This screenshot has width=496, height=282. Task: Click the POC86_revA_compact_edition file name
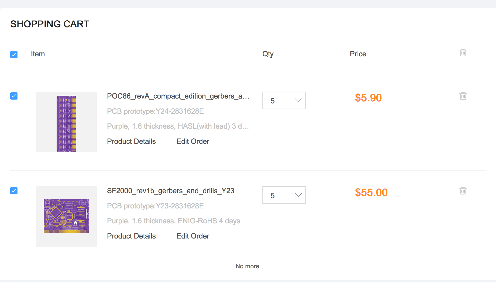click(x=178, y=96)
